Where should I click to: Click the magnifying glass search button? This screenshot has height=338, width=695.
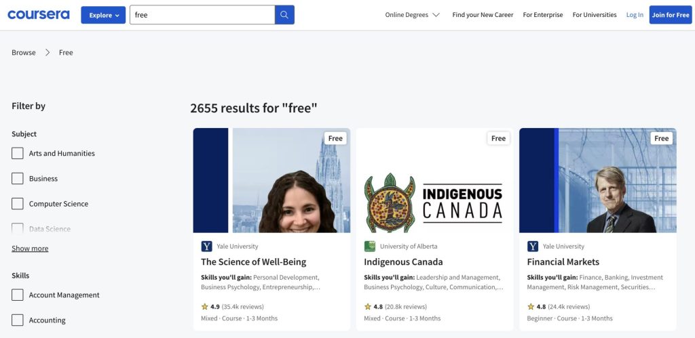(x=284, y=15)
